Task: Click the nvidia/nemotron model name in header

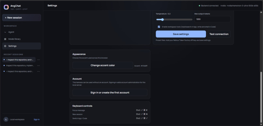Action: tap(239, 6)
